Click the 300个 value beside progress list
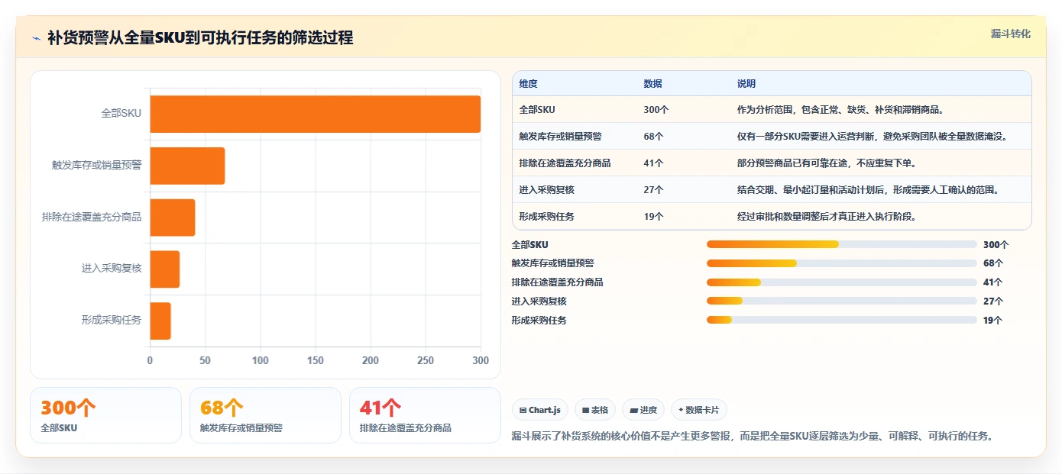Viewport: 1062px width, 474px height. [996, 245]
